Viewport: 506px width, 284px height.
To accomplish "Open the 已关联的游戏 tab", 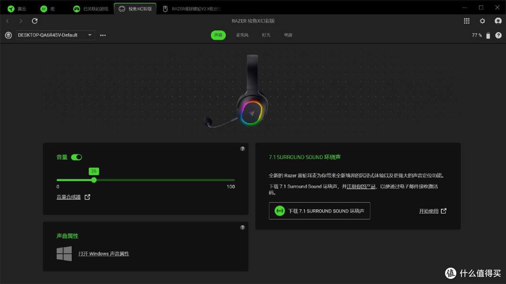I will [x=91, y=9].
